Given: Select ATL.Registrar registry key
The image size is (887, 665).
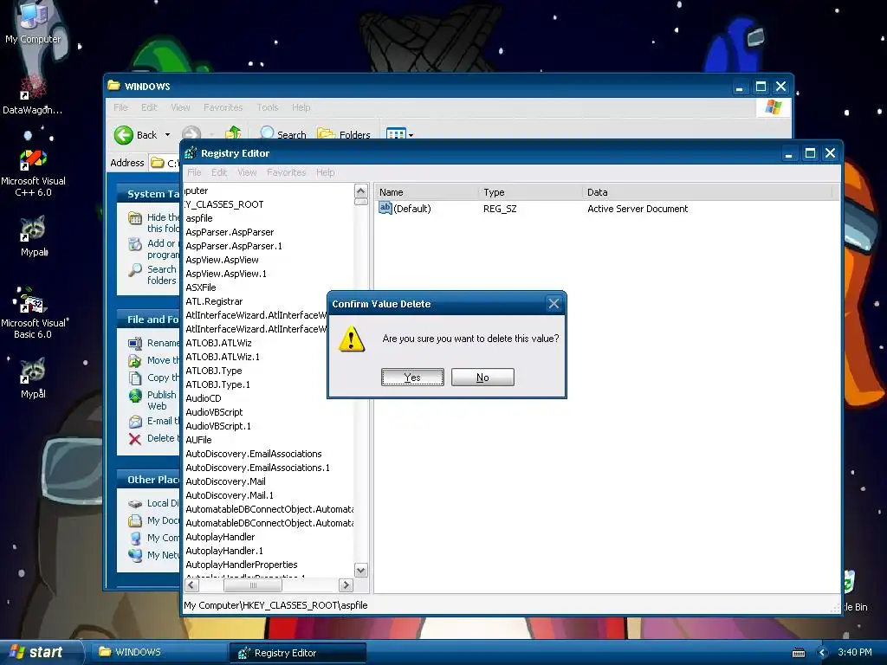Looking at the screenshot, I should tap(214, 301).
